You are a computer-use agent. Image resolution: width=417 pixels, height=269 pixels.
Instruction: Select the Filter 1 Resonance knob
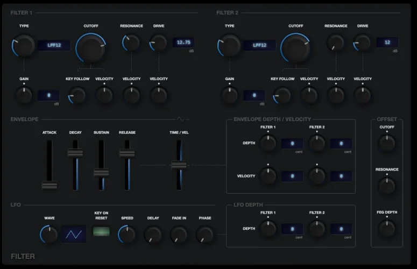pyautogui.click(x=131, y=43)
